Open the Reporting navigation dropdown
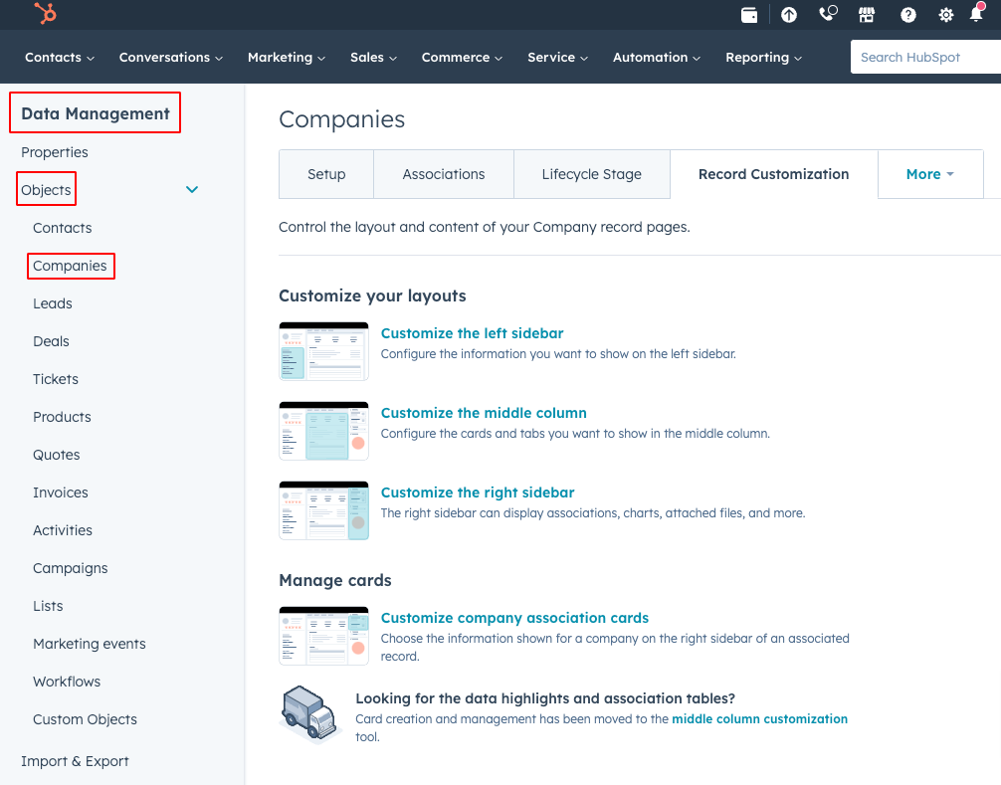 tap(763, 58)
